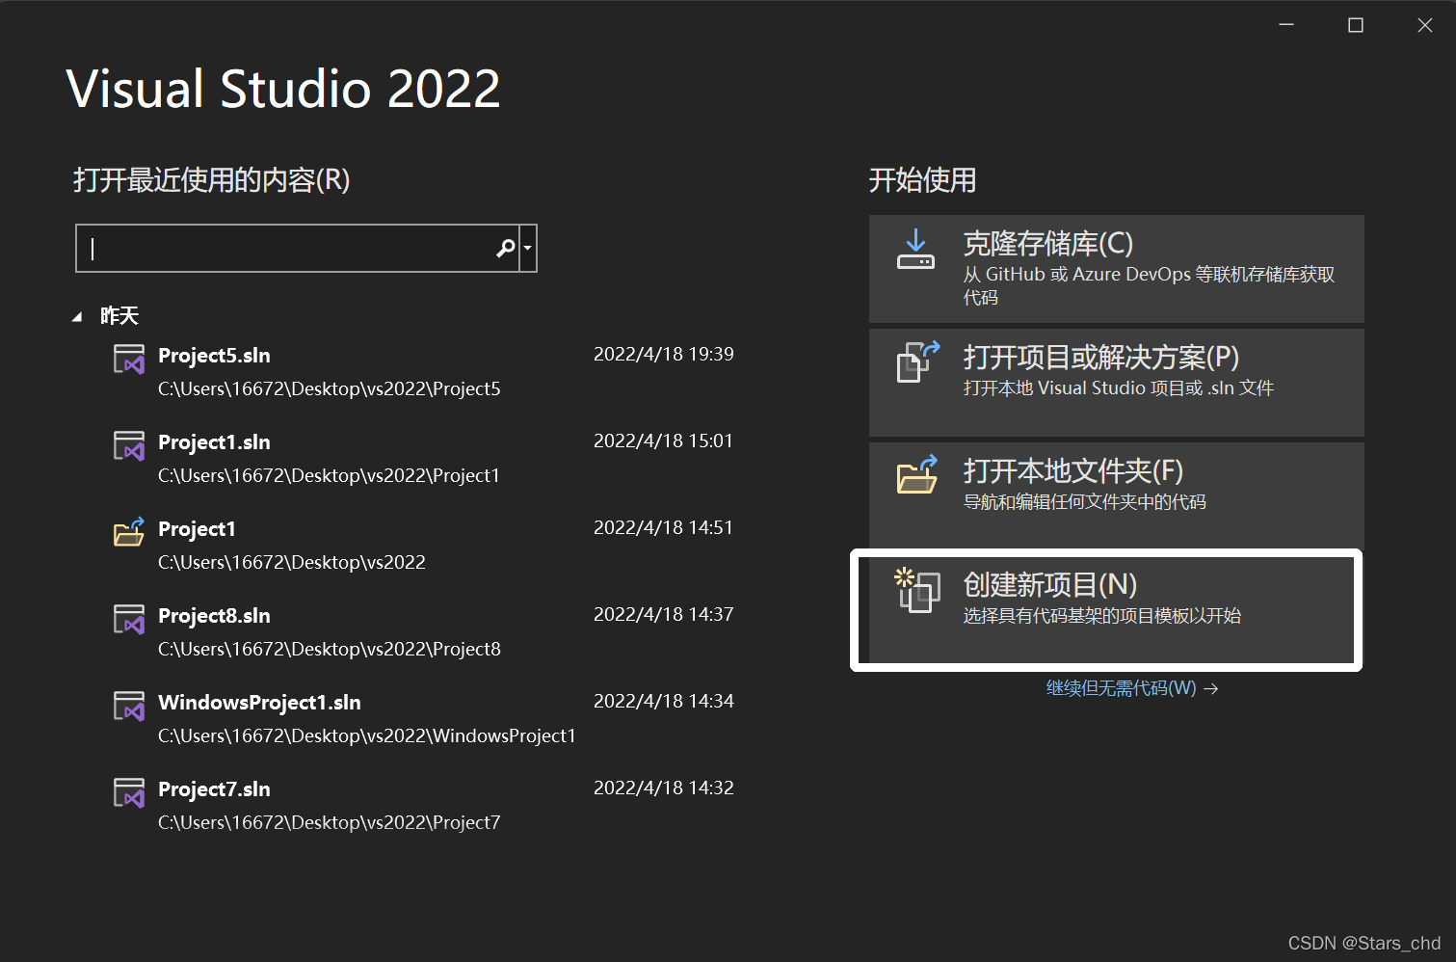Maximize the Visual Studio 2022 window
The height and width of the screenshot is (962, 1456).
point(1356,25)
